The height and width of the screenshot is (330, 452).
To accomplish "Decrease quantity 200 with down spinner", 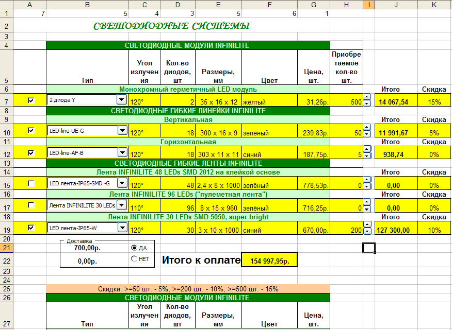I will (x=367, y=231).
